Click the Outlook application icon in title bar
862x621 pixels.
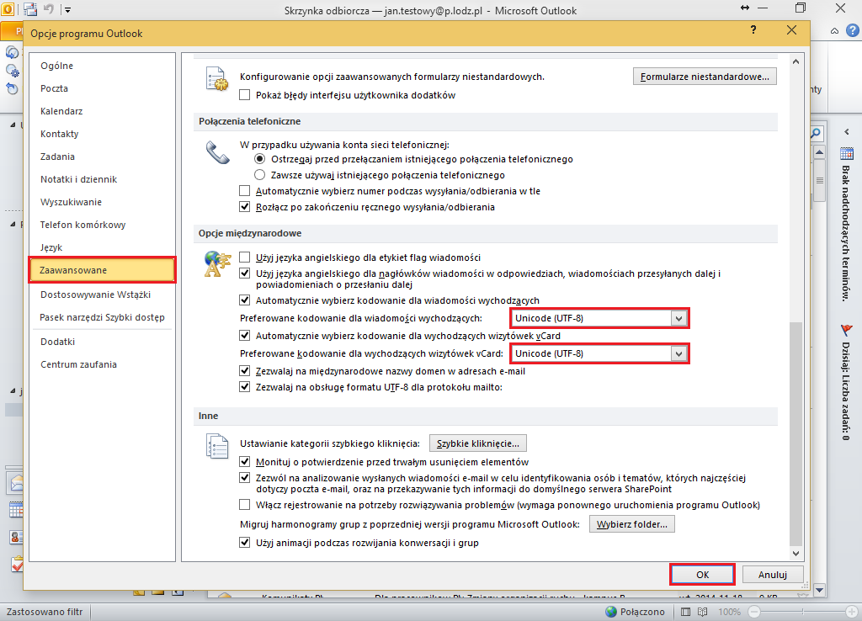tap(8, 8)
